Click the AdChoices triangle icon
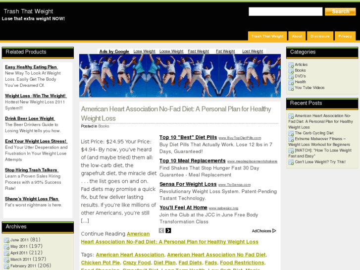Viewport: 360px width, 270px height. click(274, 231)
